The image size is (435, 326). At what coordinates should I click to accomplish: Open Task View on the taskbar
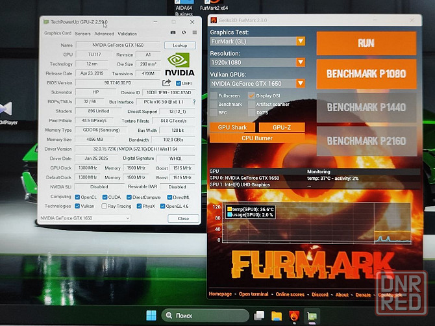tap(259, 316)
